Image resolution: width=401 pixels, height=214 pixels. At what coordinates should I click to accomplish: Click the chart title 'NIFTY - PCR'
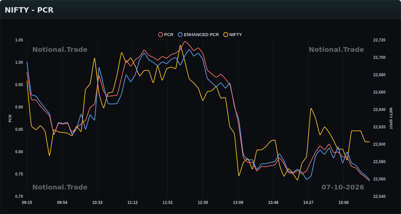click(29, 10)
